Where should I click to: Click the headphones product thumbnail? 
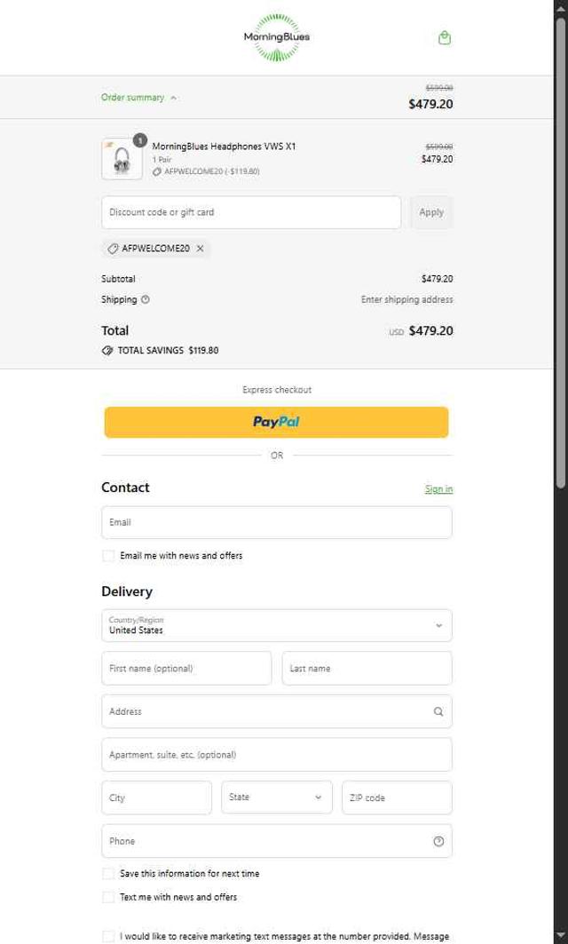click(122, 160)
